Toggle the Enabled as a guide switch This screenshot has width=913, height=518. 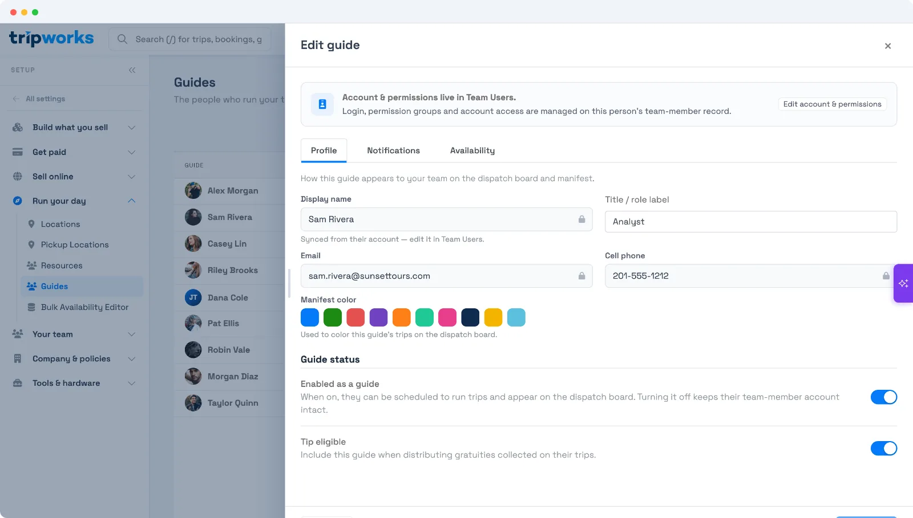click(884, 397)
